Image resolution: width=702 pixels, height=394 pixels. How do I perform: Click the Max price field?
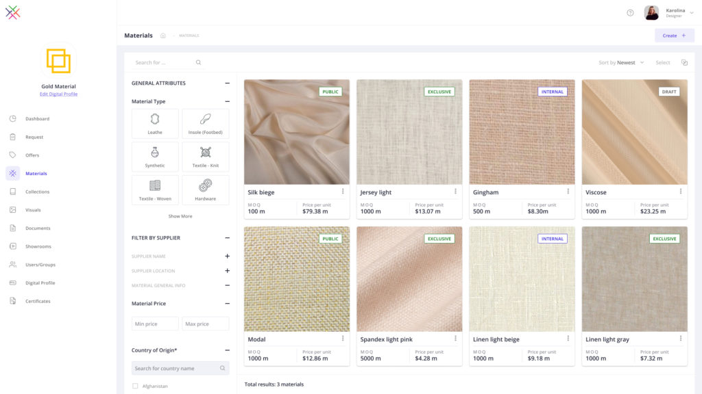[x=206, y=324]
